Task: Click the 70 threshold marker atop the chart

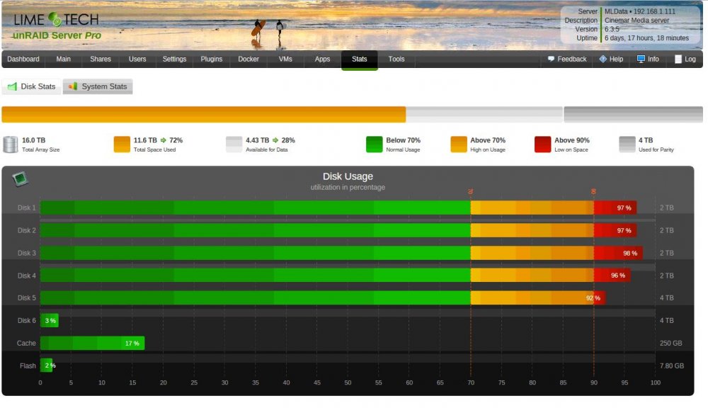Action: click(x=471, y=191)
